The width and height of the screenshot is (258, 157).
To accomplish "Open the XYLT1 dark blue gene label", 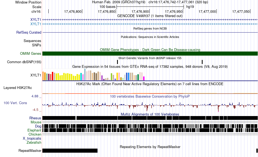I will click(36, 20).
